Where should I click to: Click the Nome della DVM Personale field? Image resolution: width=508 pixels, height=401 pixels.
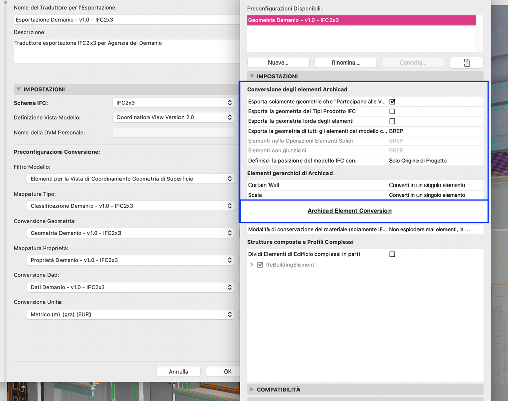point(173,132)
